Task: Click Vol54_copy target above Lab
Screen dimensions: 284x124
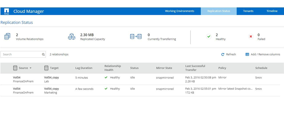Action: 51,78
